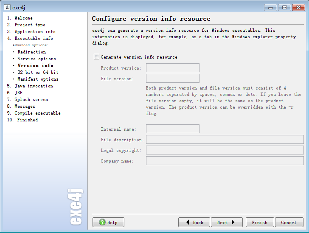This screenshot has height=233, width=309.
Task: Focus the Company name field
Action: click(x=225, y=161)
